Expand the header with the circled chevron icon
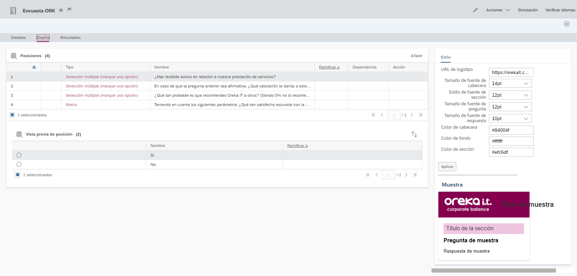The image size is (577, 276). tap(567, 24)
